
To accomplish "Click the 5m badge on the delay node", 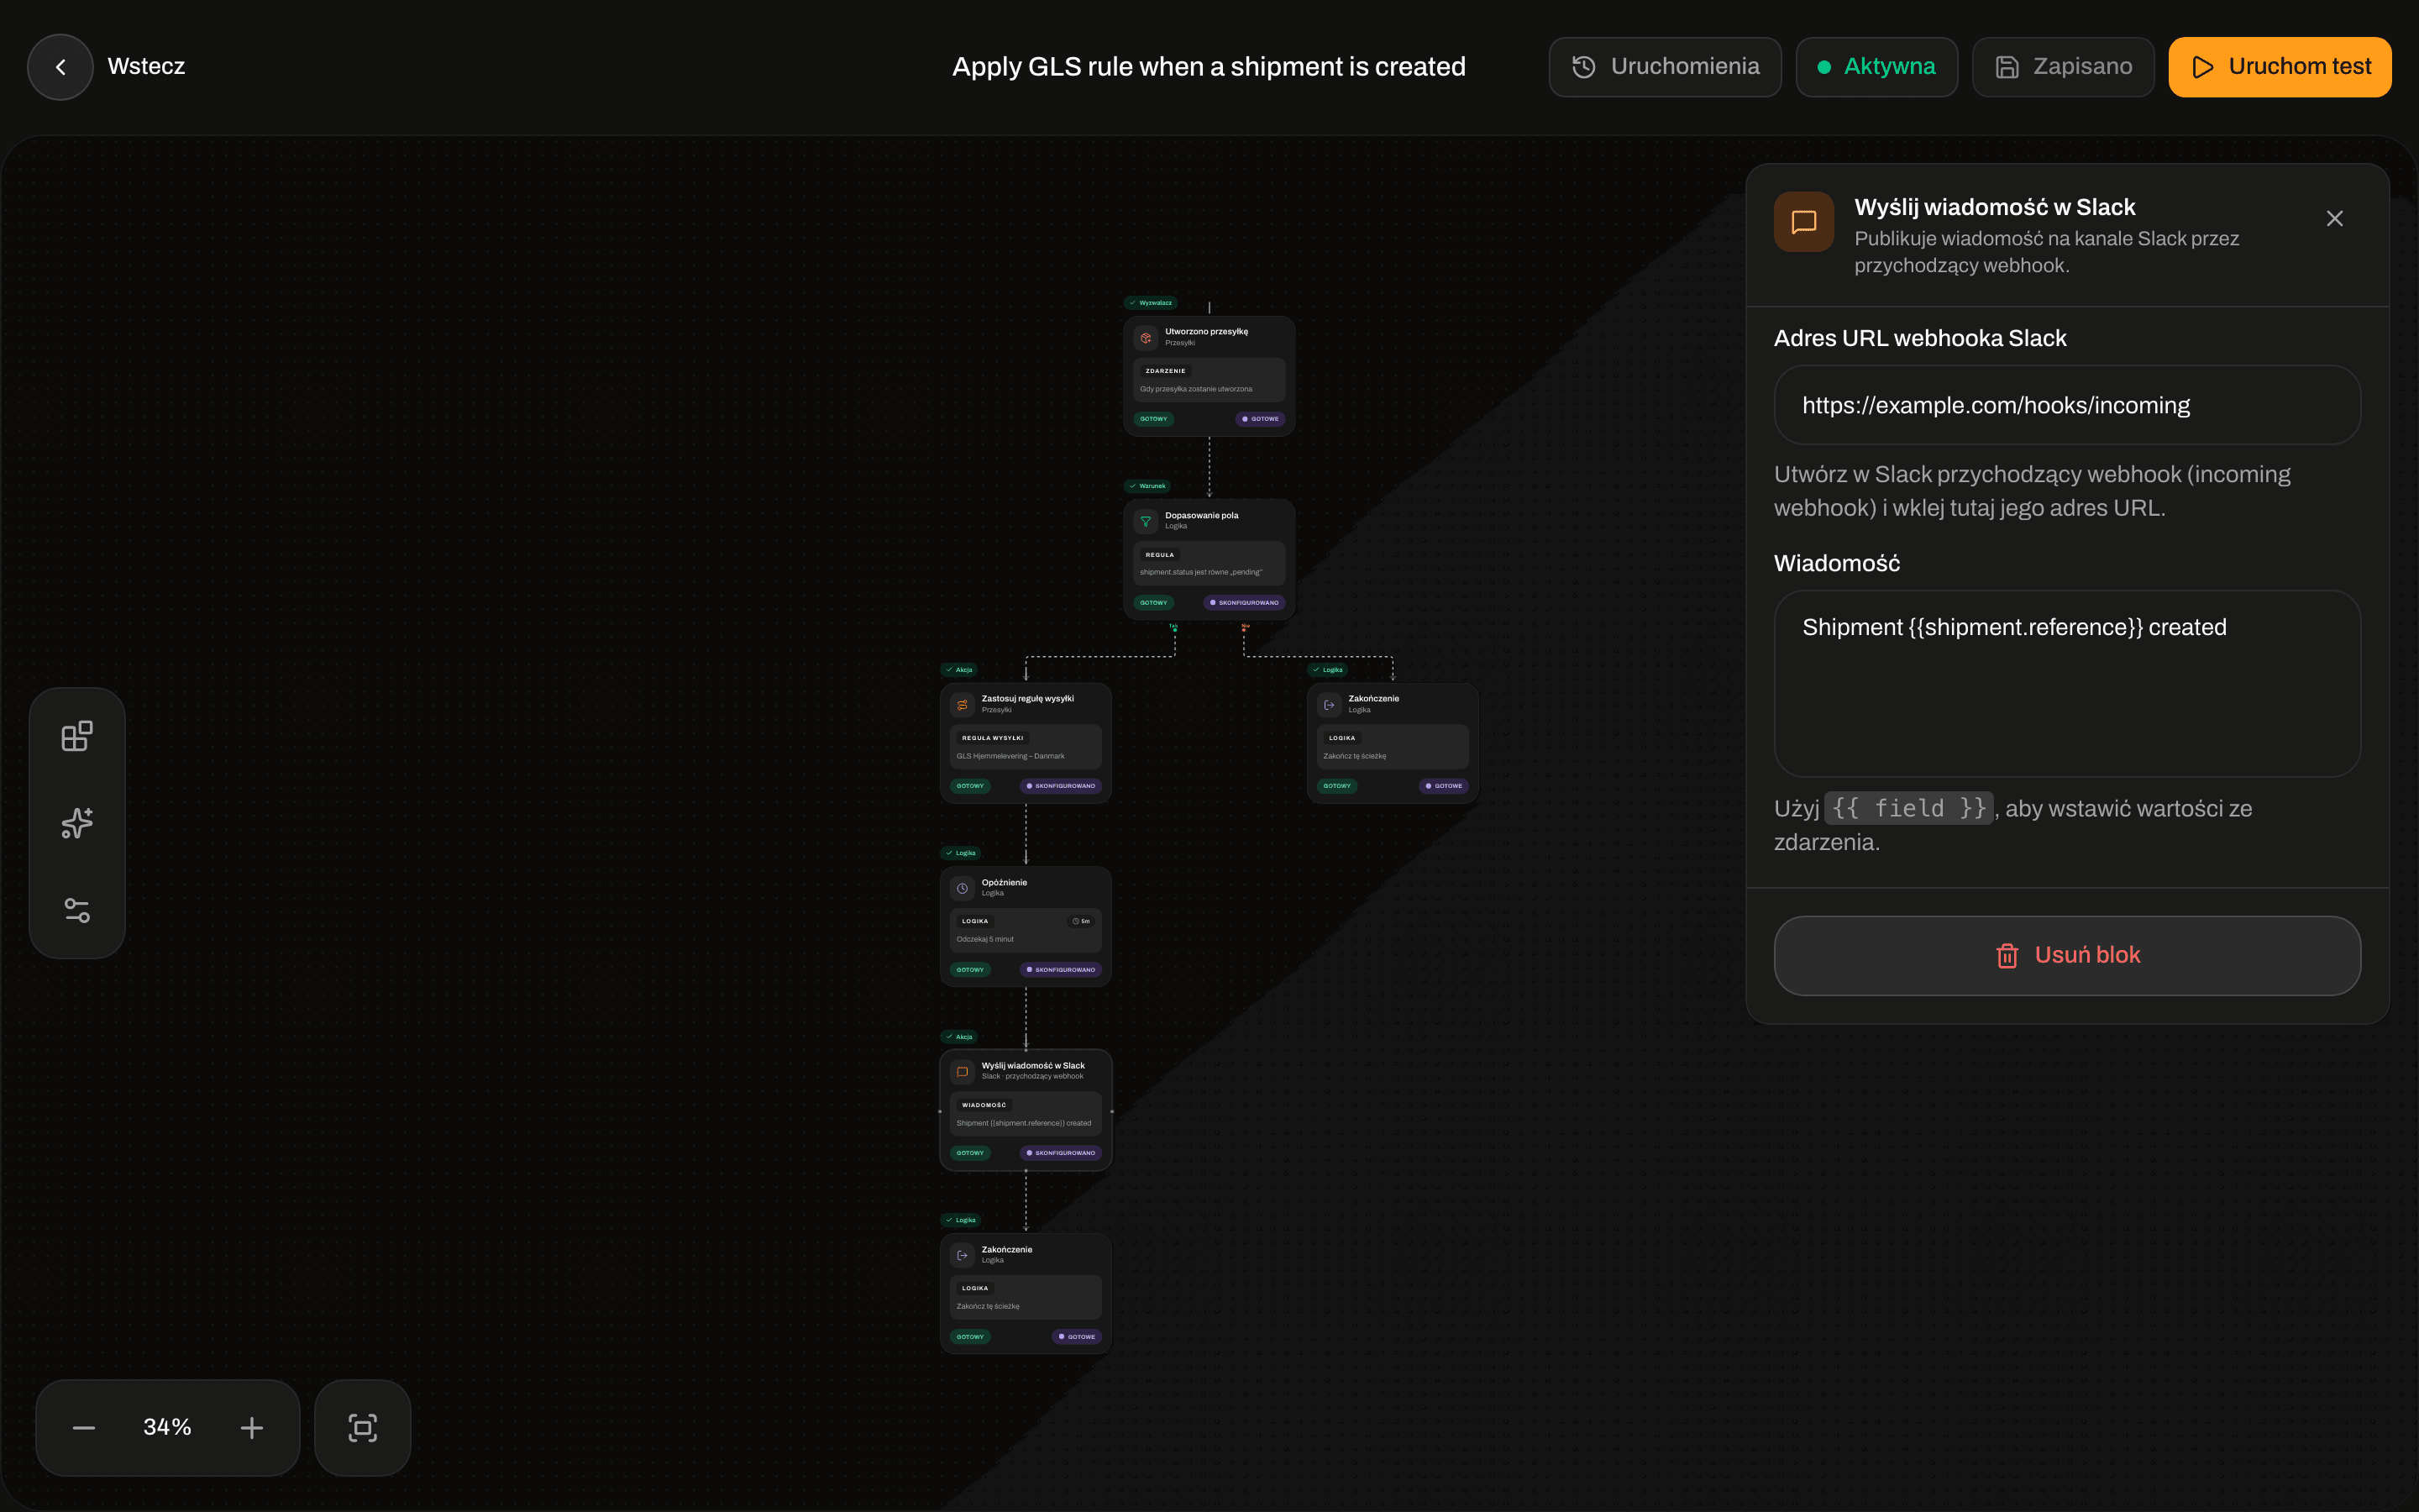I will [x=1080, y=921].
